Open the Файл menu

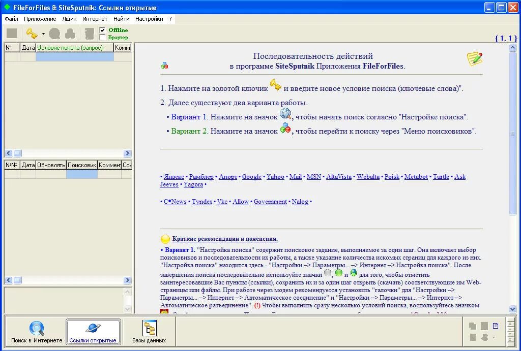(11, 19)
